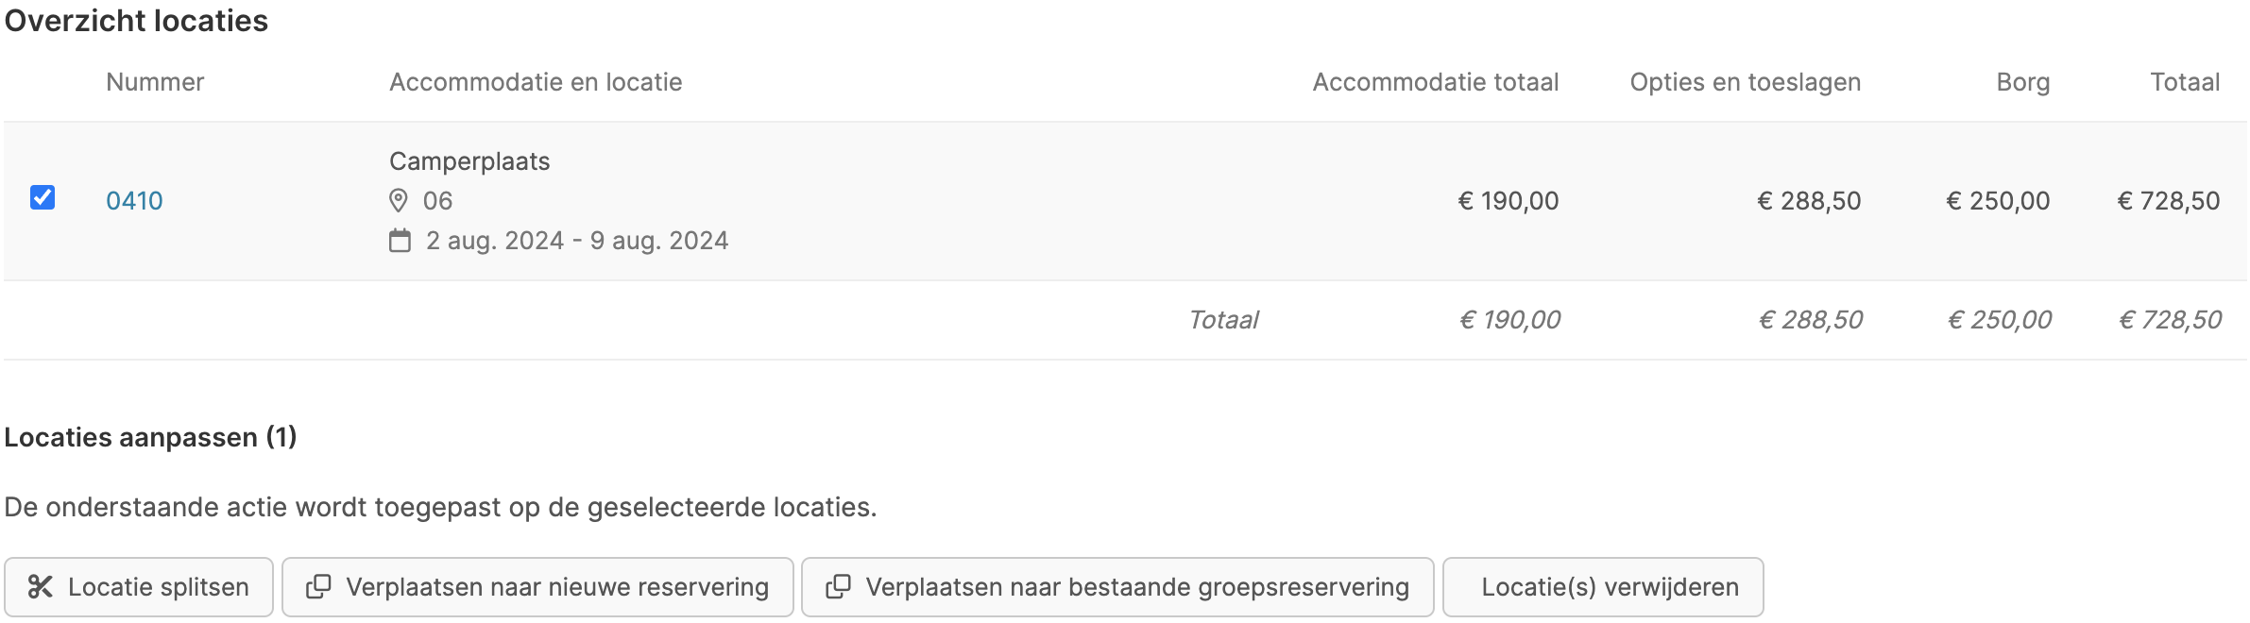Click the calendar icon beside the dates
This screenshot has width=2250, height=623.
pos(401,241)
